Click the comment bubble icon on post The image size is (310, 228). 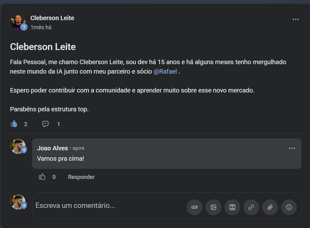pos(46,124)
